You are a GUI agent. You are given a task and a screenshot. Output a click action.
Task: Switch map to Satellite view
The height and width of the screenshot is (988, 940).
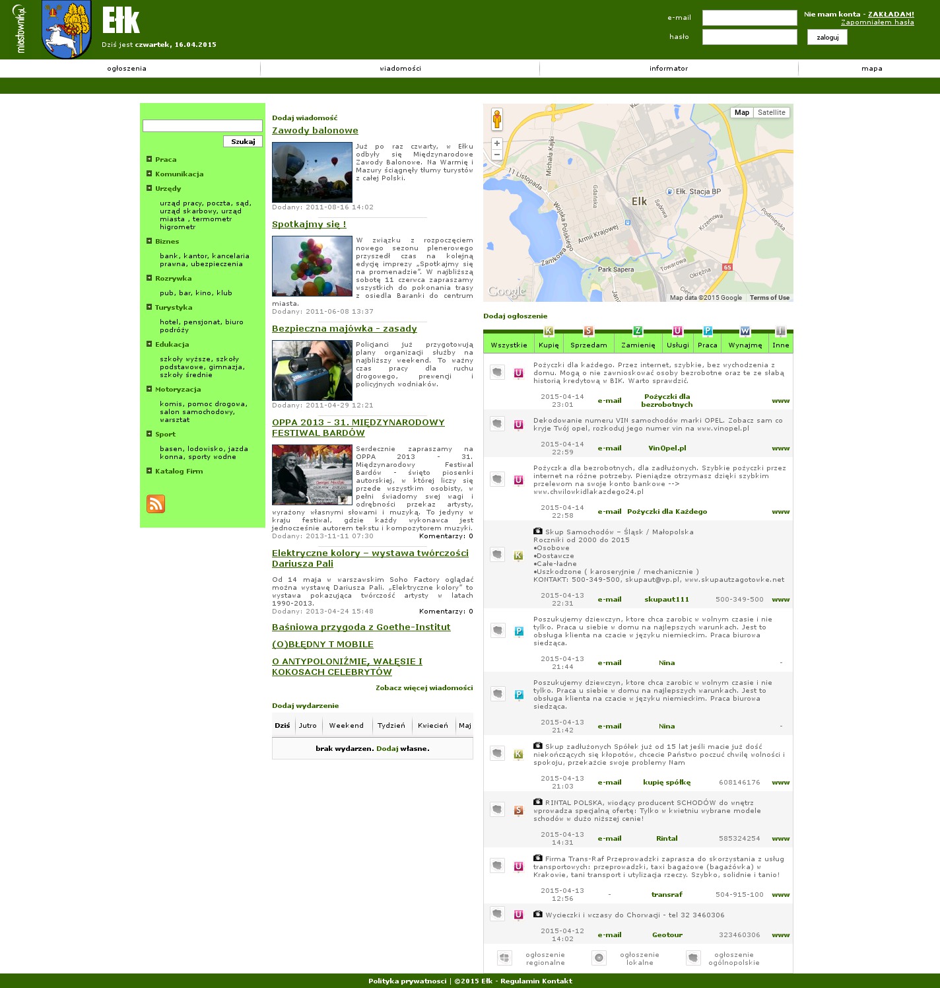[x=772, y=113]
